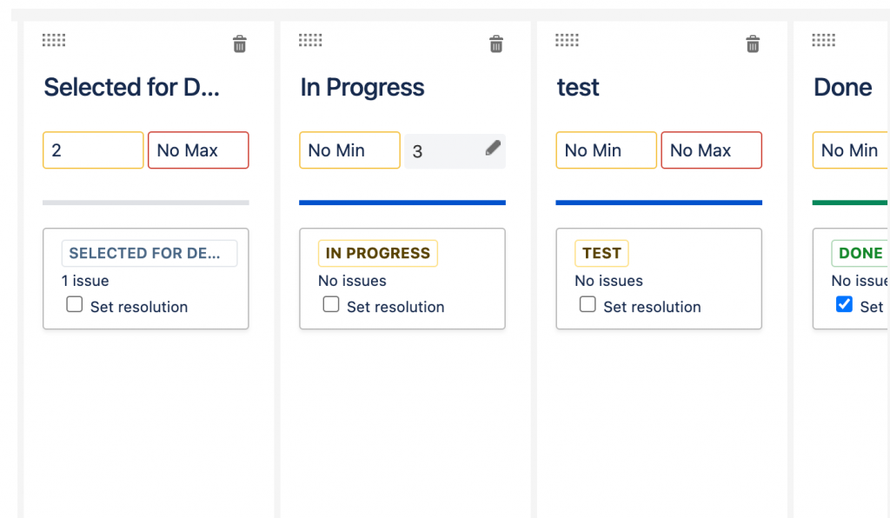The height and width of the screenshot is (518, 890).
Task: Grab drag handle of Selected for Development column
Action: point(54,40)
